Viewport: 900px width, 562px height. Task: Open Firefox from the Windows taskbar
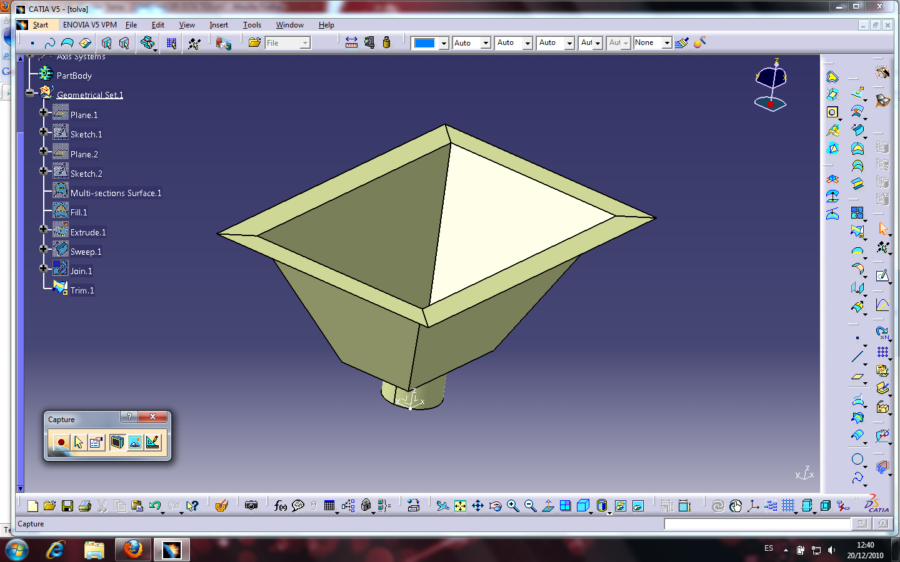pos(132,550)
